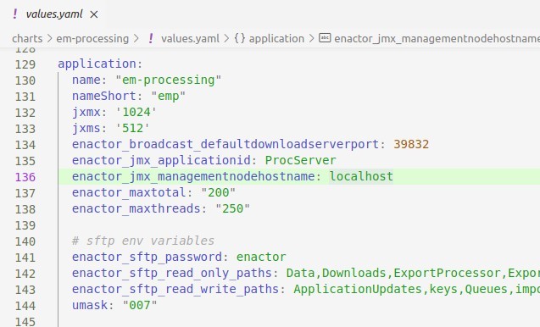Click line number 144 in gutter
This screenshot has width=540, height=327.
tap(25, 306)
